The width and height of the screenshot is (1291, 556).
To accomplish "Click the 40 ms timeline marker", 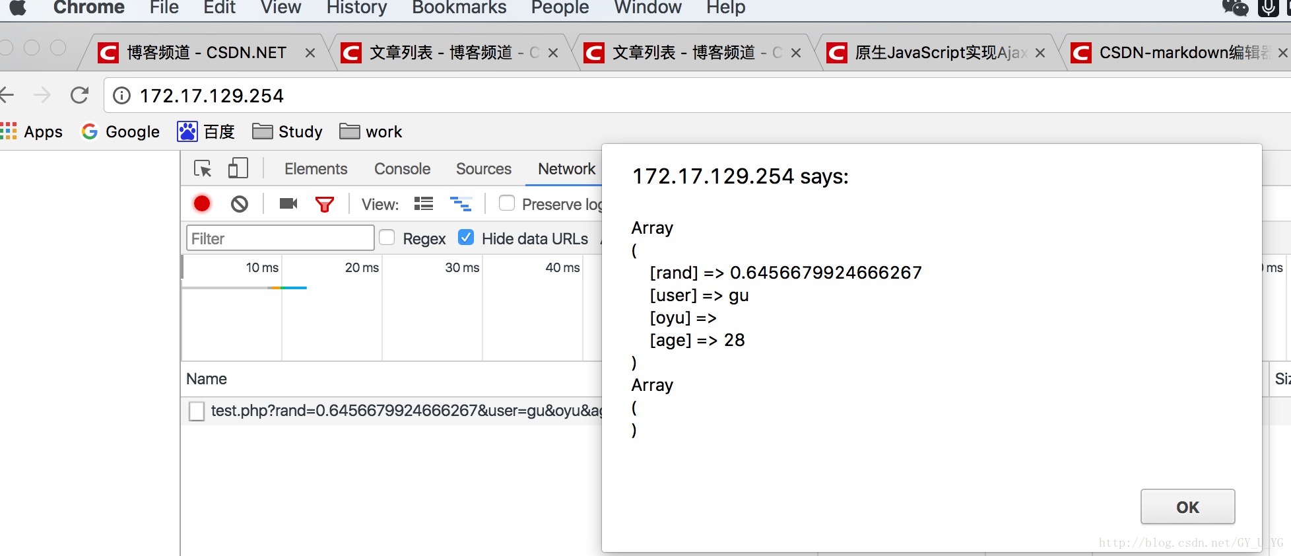I will coord(562,267).
